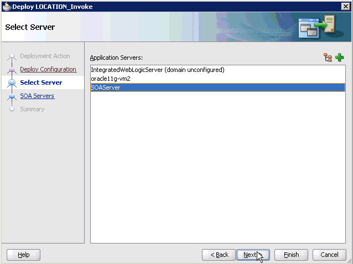Select IntegratedWebLogicServer (domain unconfigured) entry
The image size is (353, 264).
click(217, 70)
